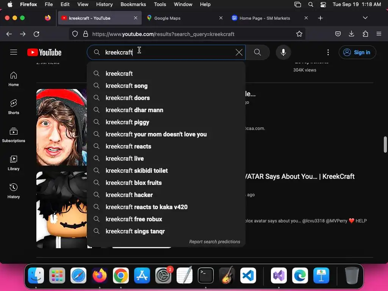This screenshot has height=291, width=388.
Task: Click the page vertical scrollbar thumb
Action: pos(385,144)
